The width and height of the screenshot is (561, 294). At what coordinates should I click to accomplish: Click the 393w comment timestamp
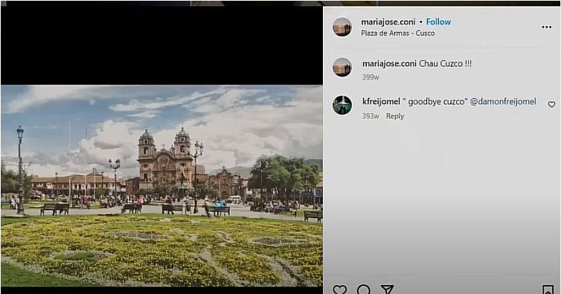click(x=371, y=116)
